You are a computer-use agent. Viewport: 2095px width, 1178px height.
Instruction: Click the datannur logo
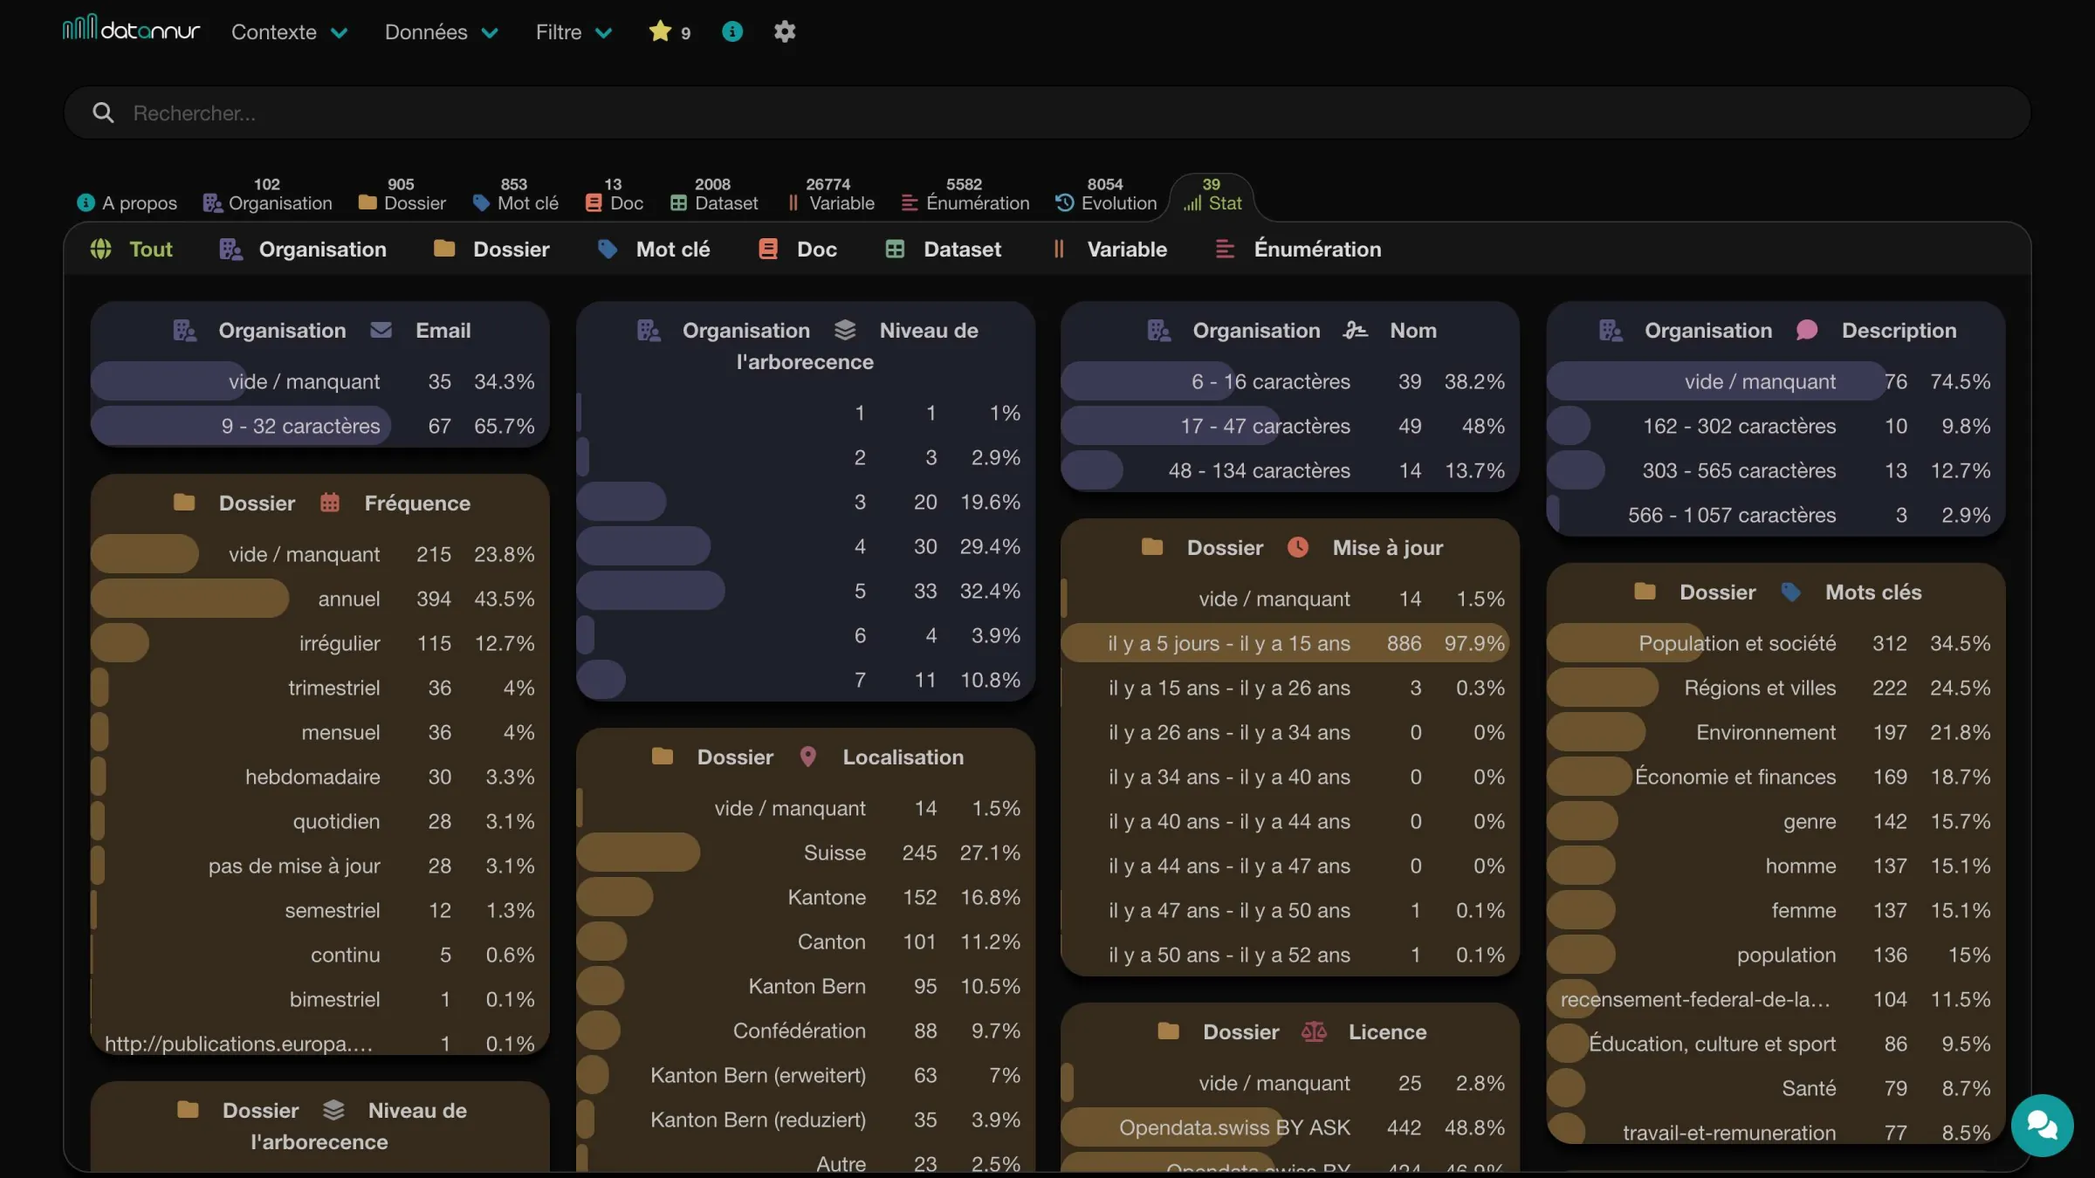point(131,31)
